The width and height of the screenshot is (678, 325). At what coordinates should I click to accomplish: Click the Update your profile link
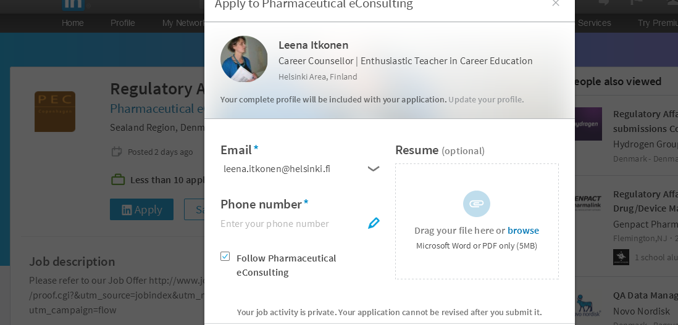pos(486,100)
